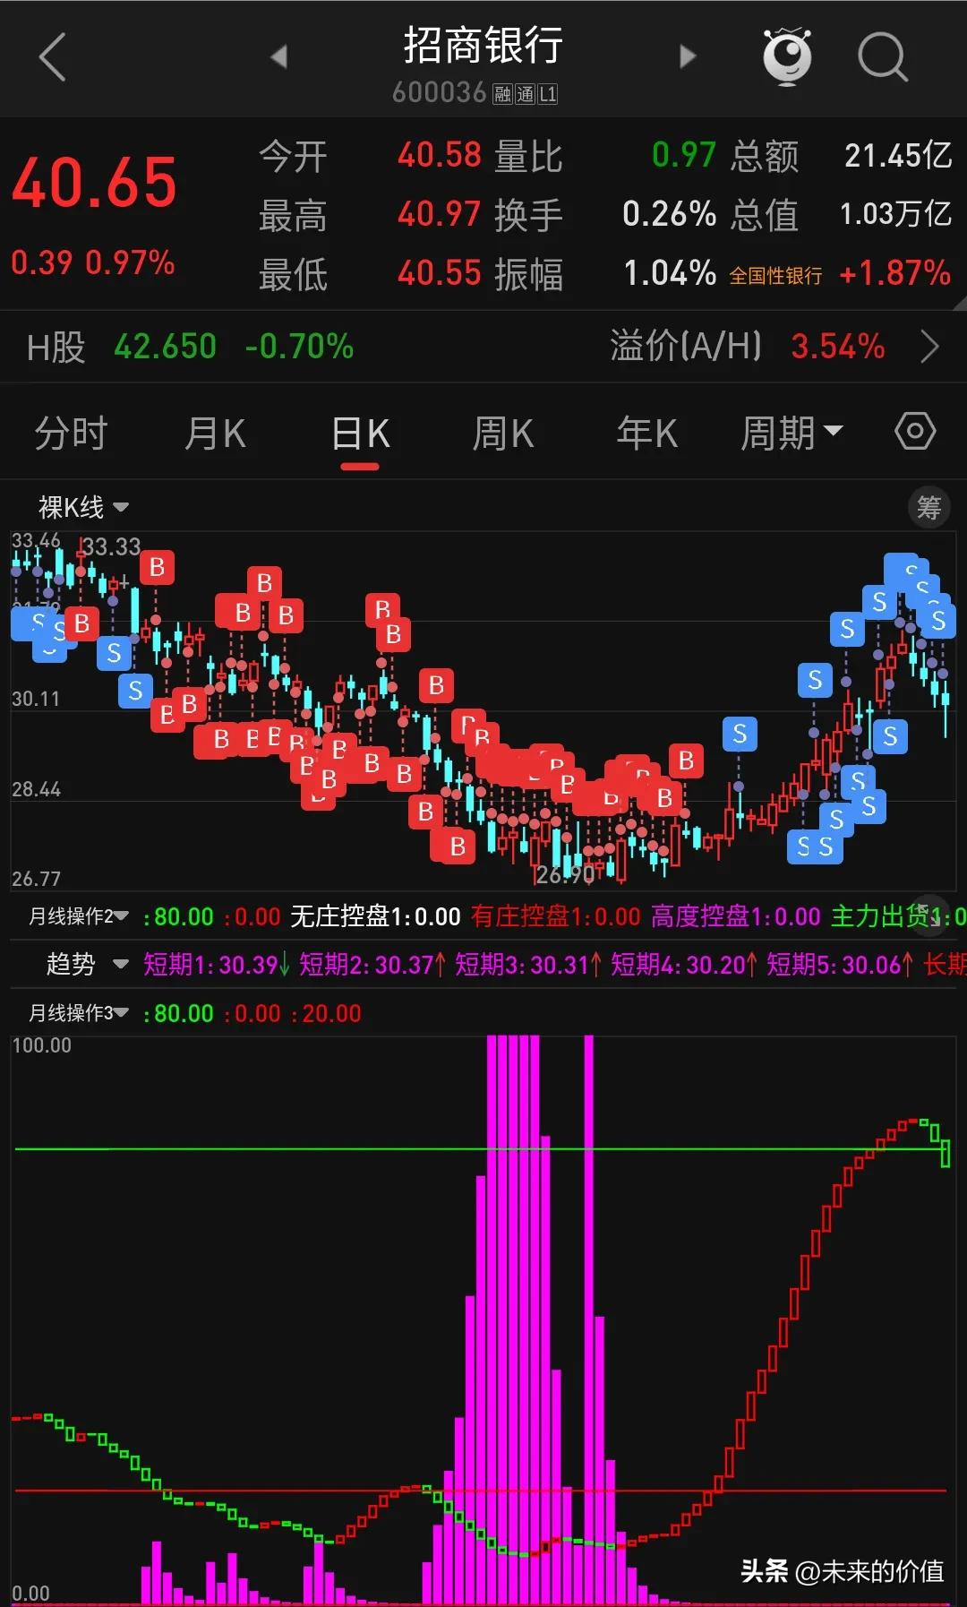Go to previous stock with left triangle

click(x=279, y=56)
